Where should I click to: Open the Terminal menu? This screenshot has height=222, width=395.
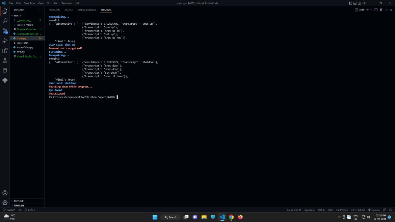(66, 3)
